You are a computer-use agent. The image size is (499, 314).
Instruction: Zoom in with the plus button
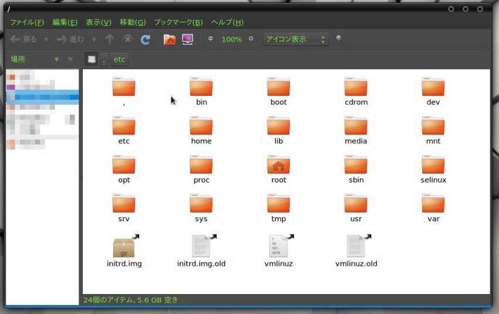click(x=251, y=39)
